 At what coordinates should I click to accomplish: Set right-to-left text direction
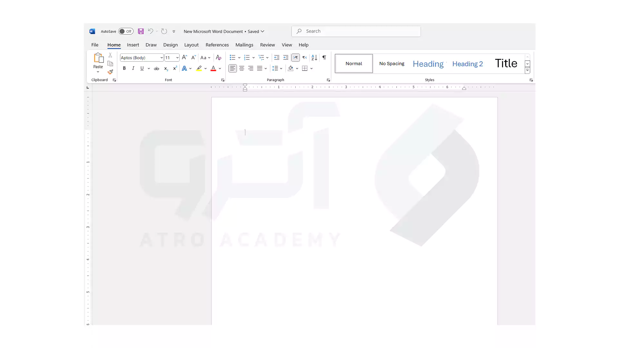pos(305,57)
